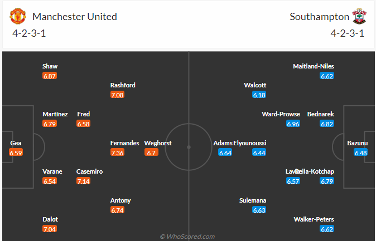This screenshot has height=241, width=376.
Task: Select goalkeeper Gea's 6.59 rating
Action: point(16,153)
